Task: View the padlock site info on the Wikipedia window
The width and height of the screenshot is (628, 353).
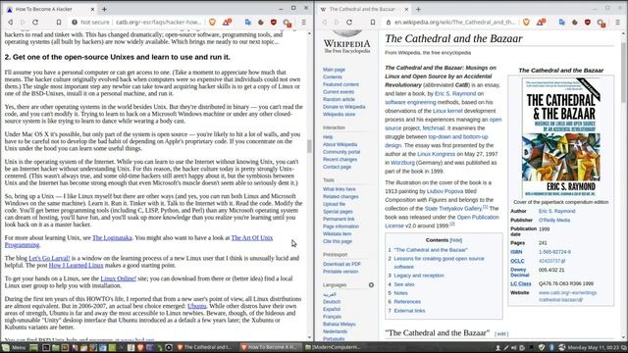Action: [389, 23]
